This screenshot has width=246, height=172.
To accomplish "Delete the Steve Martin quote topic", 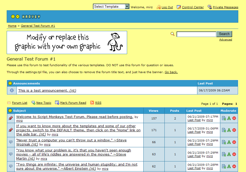I will (x=234, y=154).
